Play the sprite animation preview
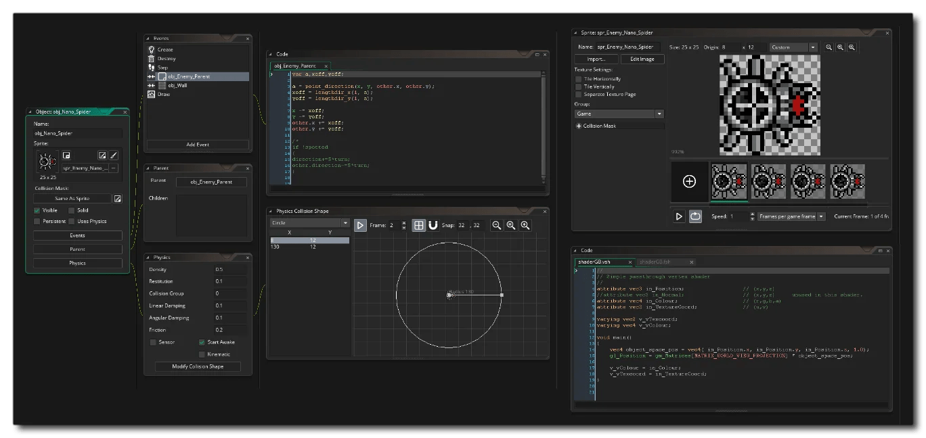 click(678, 216)
